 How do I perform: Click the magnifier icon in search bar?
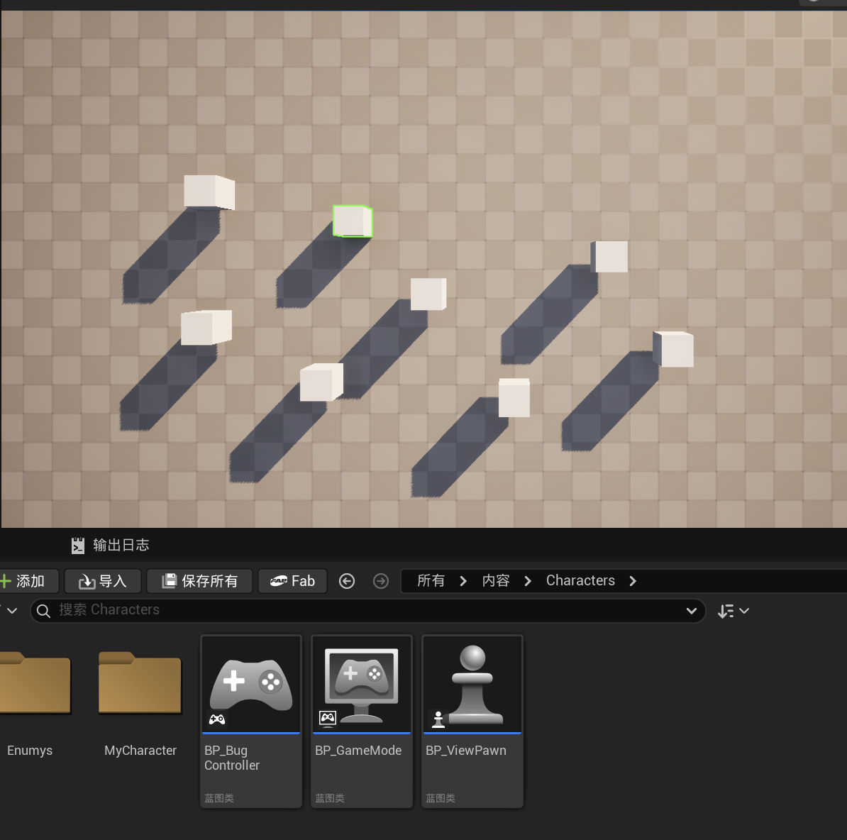tap(44, 611)
